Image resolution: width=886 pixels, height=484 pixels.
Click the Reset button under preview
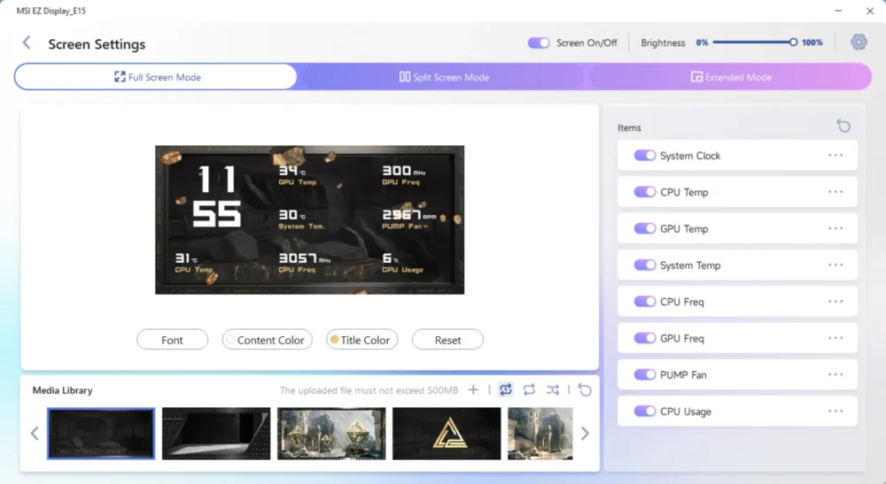click(447, 340)
